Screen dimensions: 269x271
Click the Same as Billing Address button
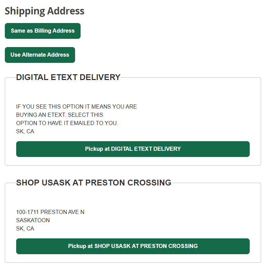tap(43, 31)
